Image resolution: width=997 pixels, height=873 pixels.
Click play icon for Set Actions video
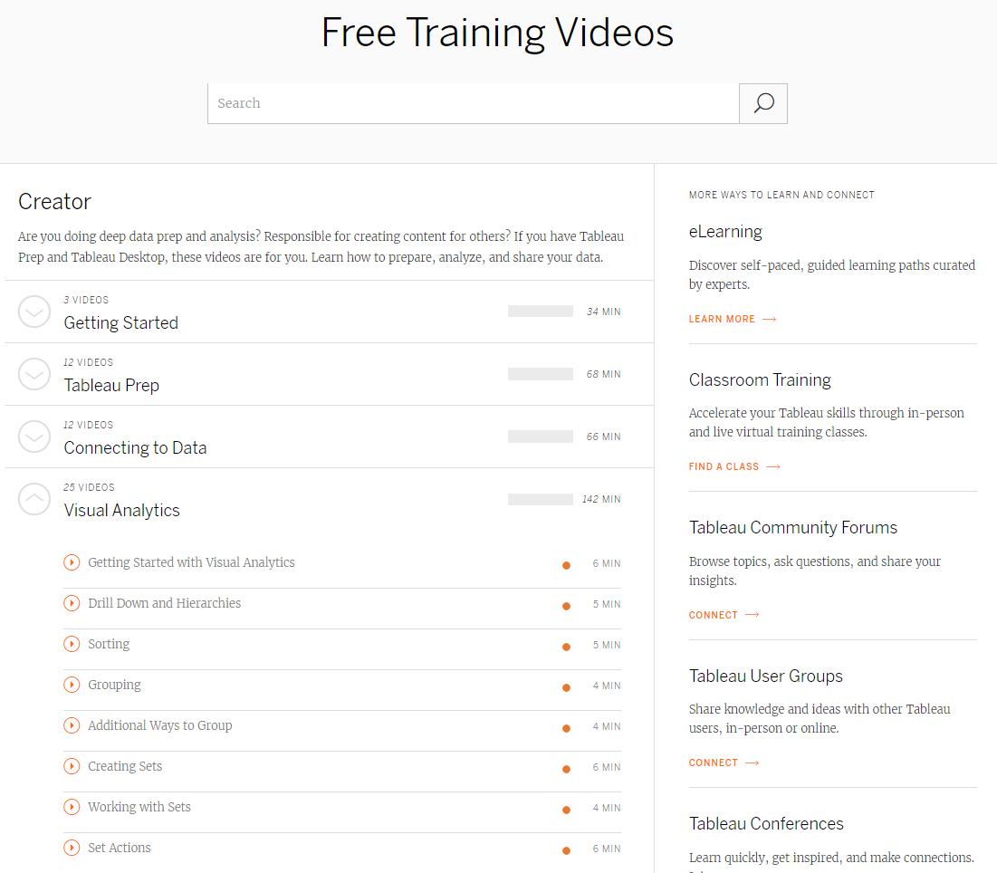tap(72, 848)
